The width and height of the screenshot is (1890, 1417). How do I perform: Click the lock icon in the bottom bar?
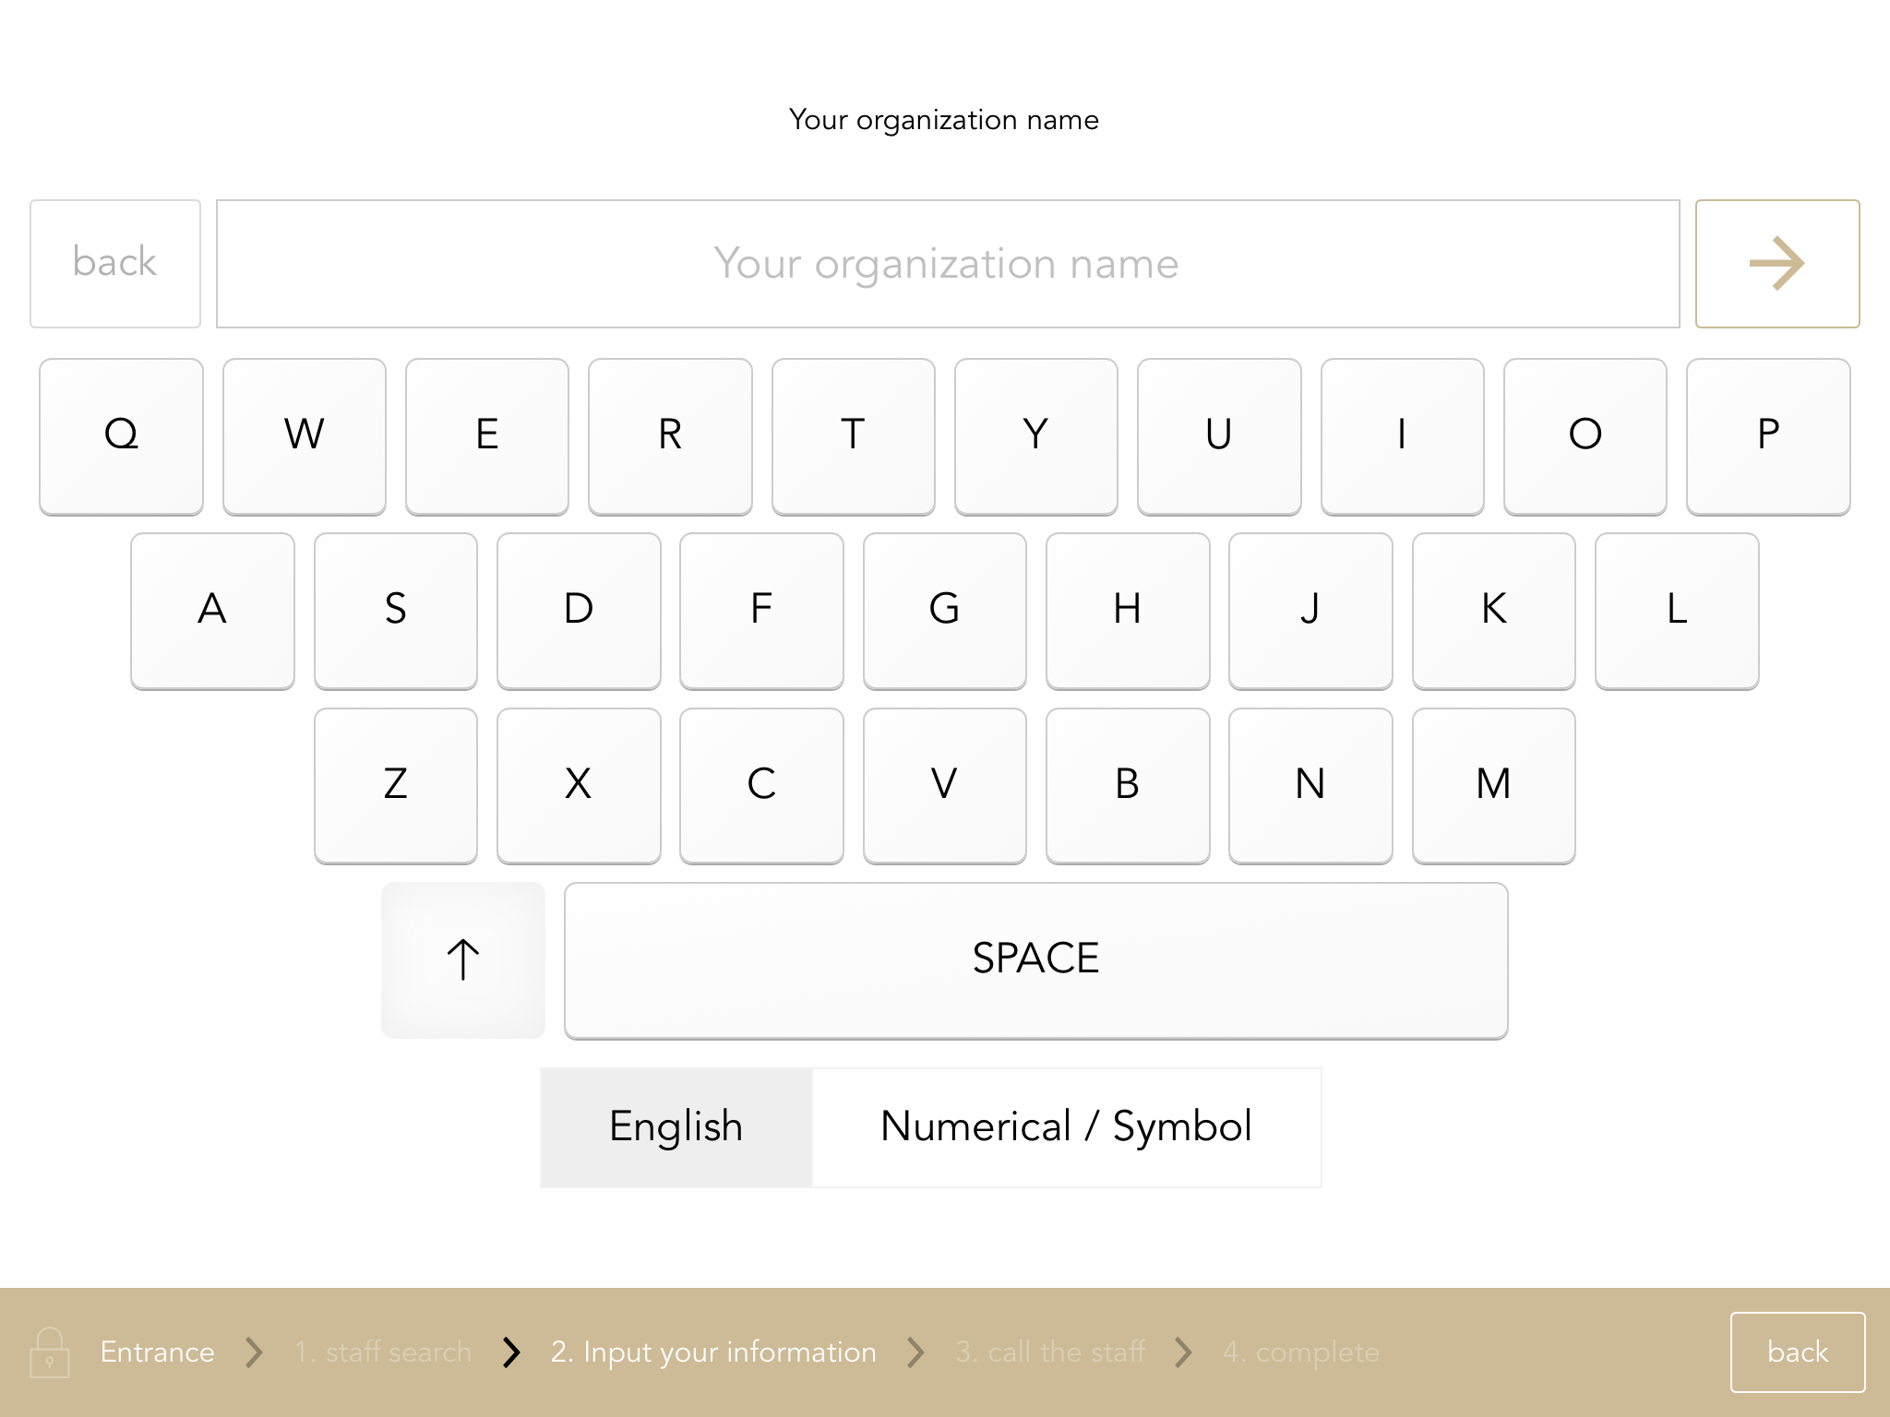(x=51, y=1352)
